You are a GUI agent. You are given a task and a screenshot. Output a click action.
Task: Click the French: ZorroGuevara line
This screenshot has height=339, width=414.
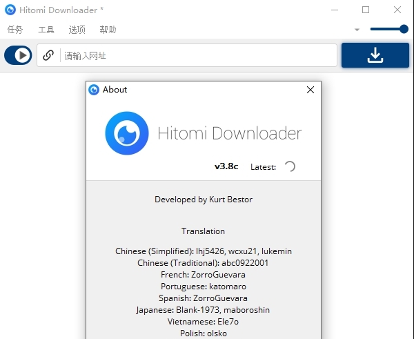203,275
